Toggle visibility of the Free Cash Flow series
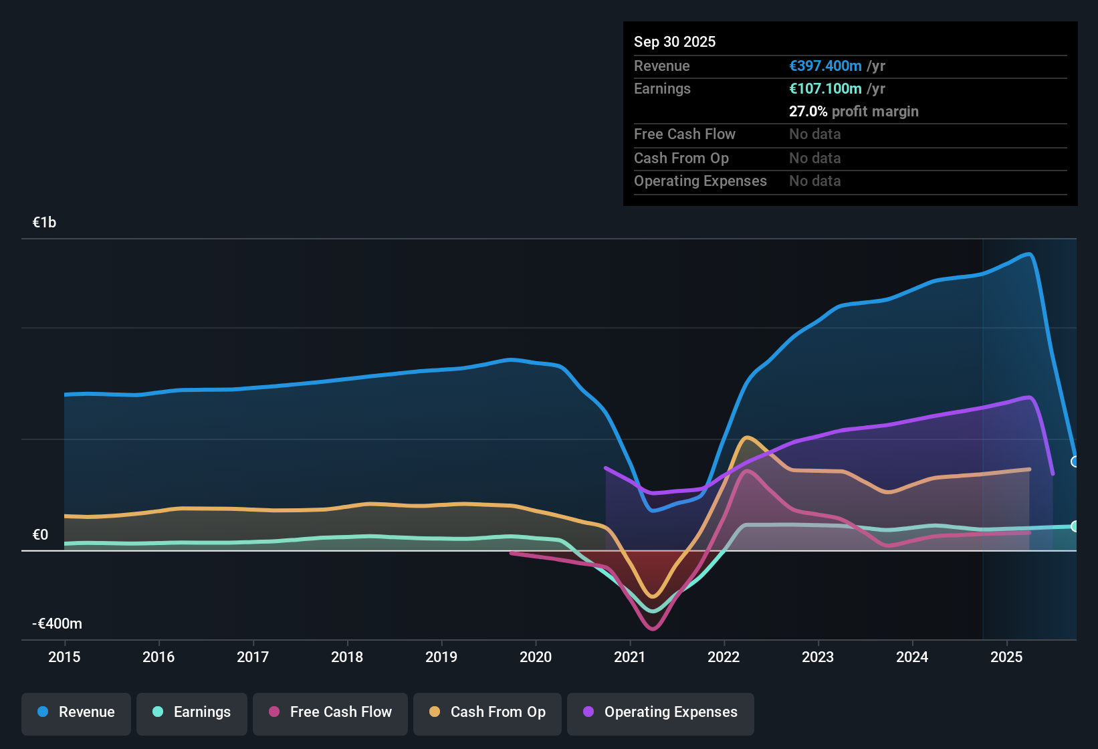The width and height of the screenshot is (1098, 749). (x=330, y=712)
